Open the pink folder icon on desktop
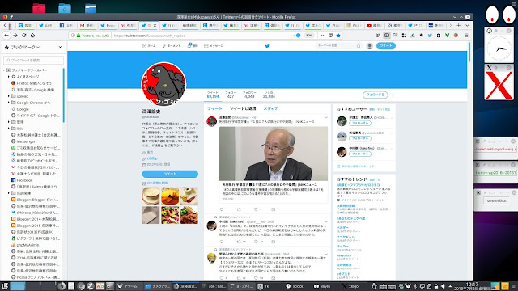 pyautogui.click(x=39, y=8)
